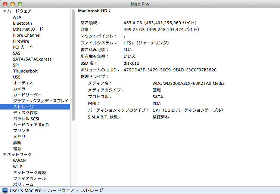The width and height of the screenshot is (280, 194).
Task: Click ハードウェア in the bottom path bar
Action: point(61,190)
